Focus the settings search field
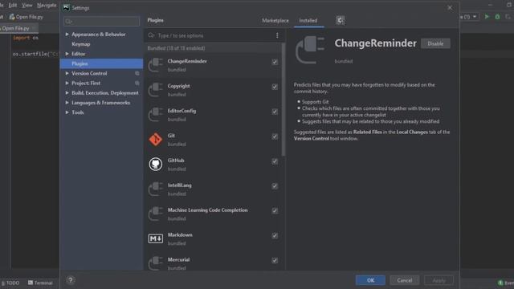Image resolution: width=514 pixels, height=289 pixels. [102, 22]
